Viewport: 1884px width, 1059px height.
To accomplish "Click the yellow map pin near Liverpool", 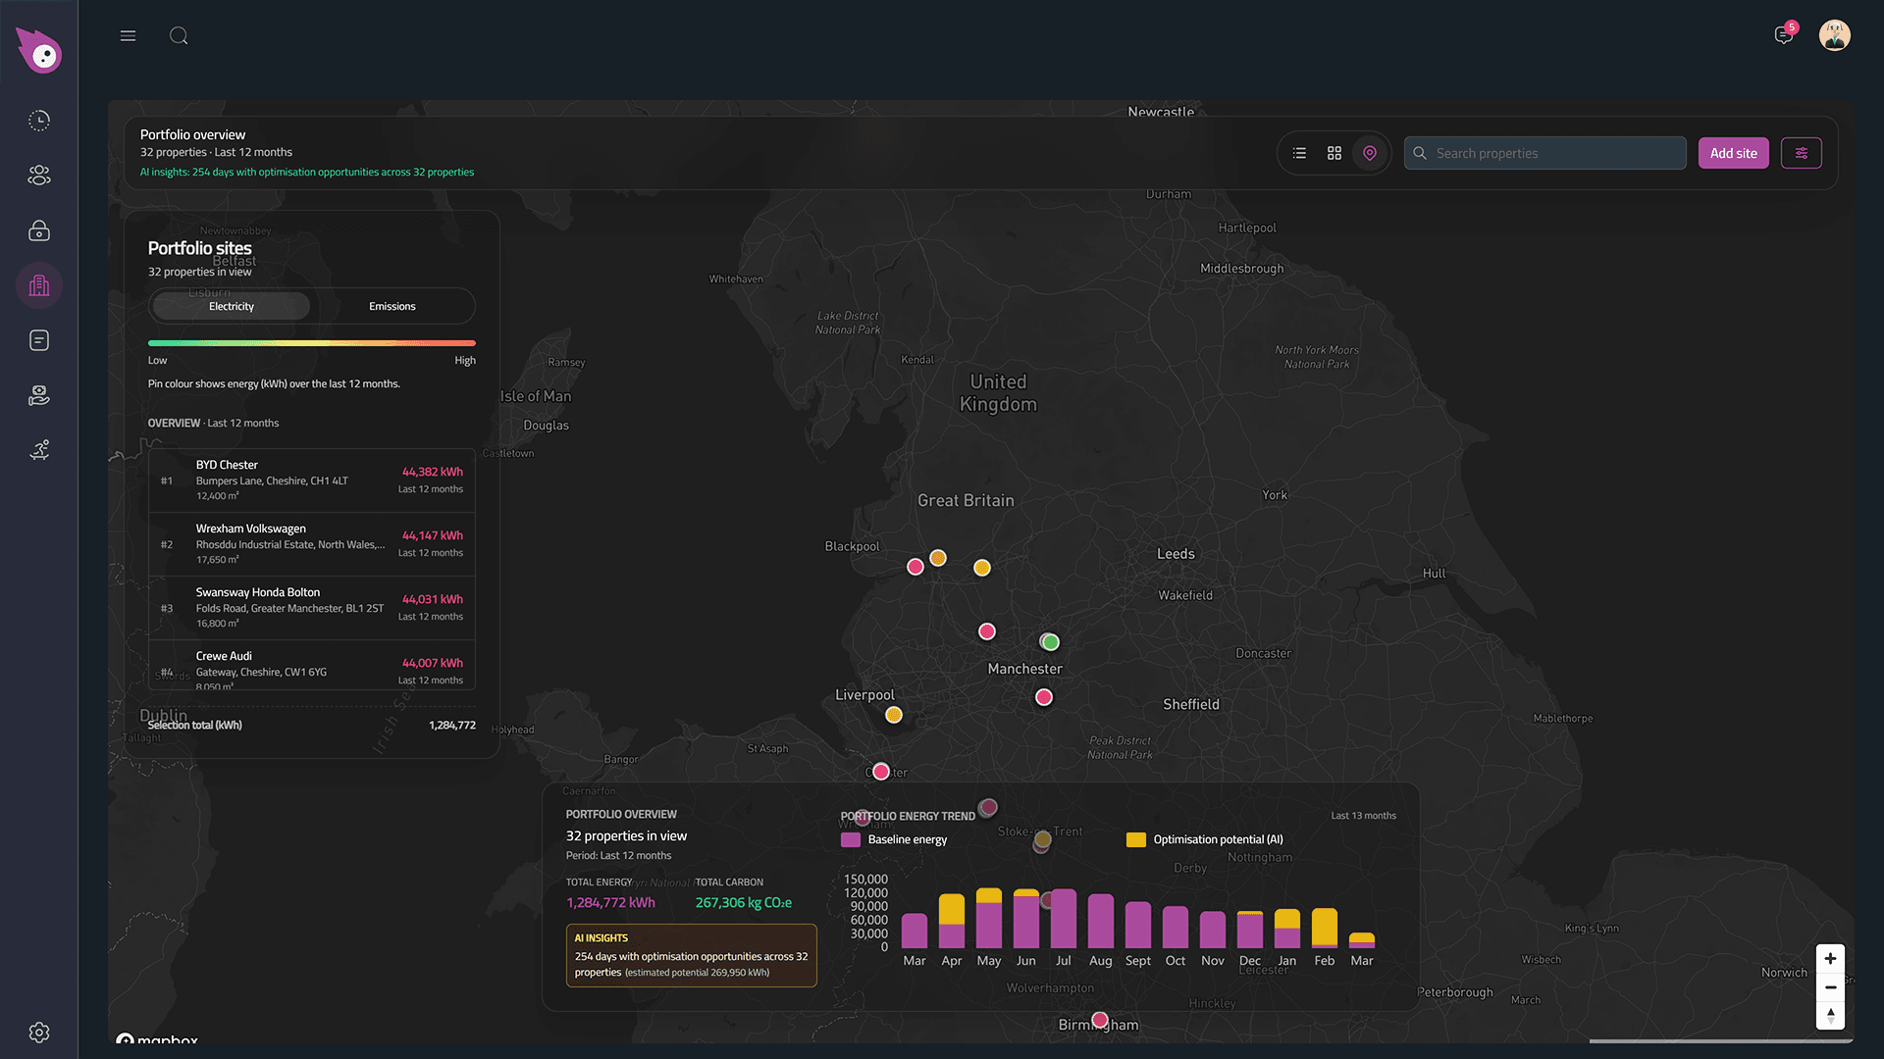I will click(894, 715).
